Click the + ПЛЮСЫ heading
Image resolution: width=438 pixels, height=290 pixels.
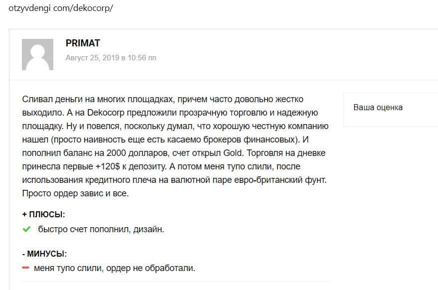44,215
